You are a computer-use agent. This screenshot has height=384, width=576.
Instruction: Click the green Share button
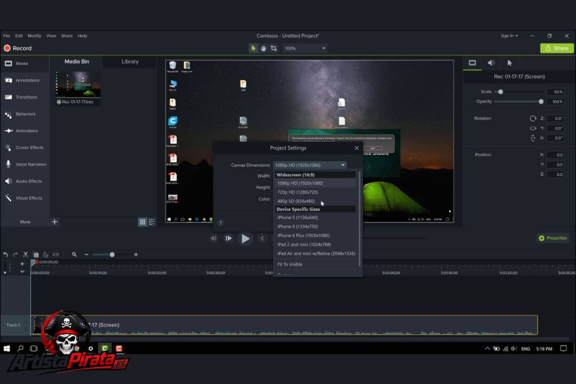(556, 48)
